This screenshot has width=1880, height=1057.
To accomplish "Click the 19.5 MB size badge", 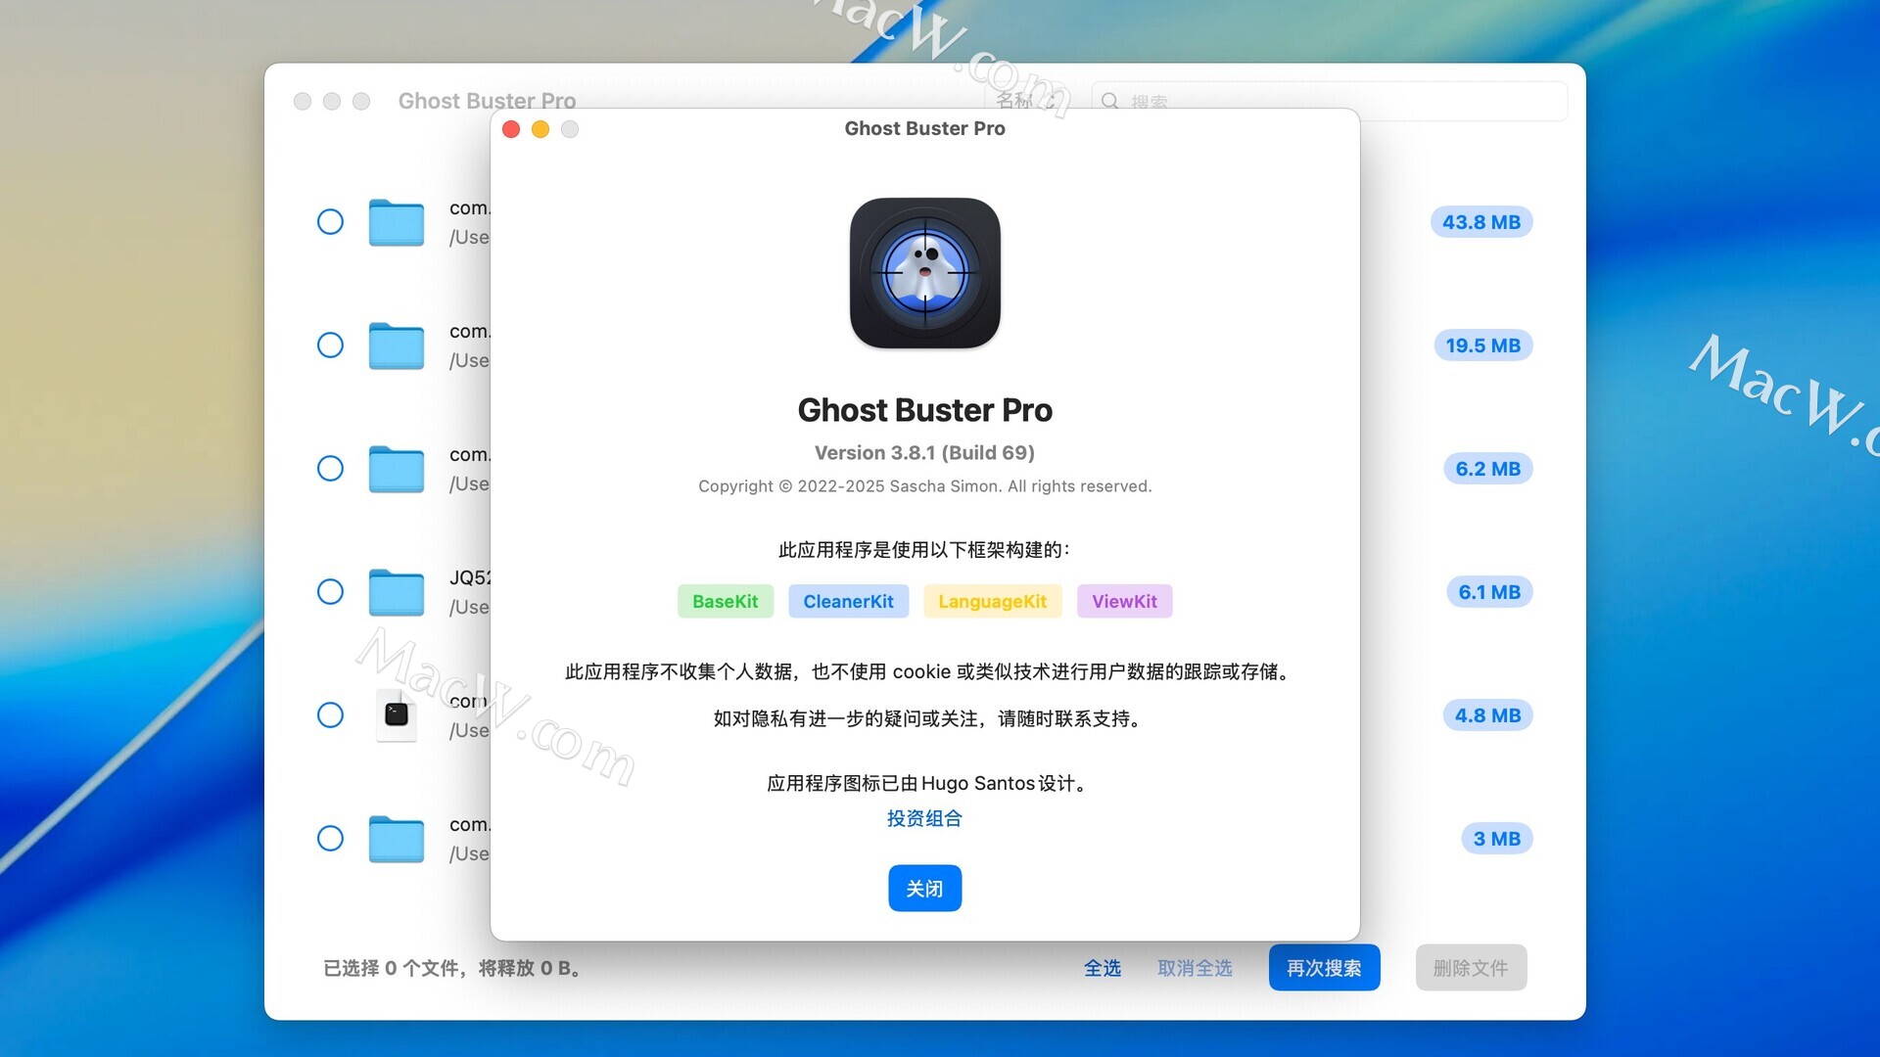I will [1482, 345].
